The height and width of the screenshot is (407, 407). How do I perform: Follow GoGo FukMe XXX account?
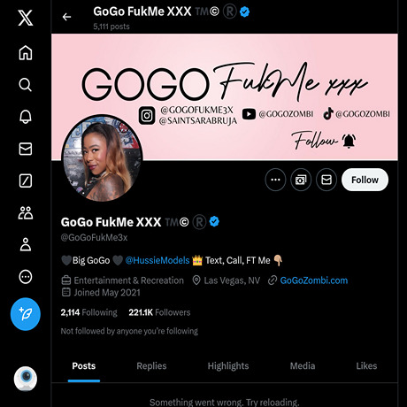point(365,180)
